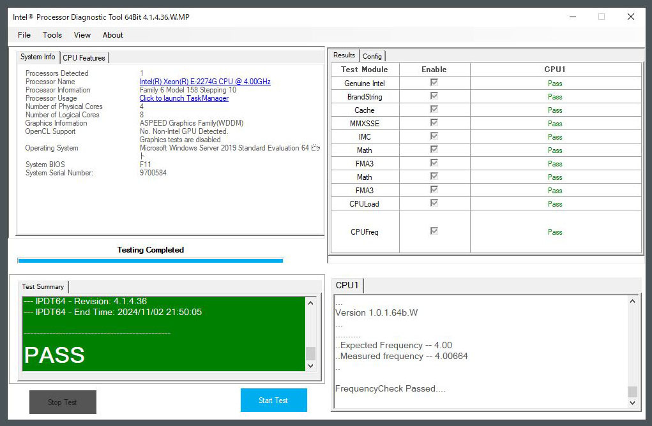Select the CPU1 output tab

click(x=347, y=285)
